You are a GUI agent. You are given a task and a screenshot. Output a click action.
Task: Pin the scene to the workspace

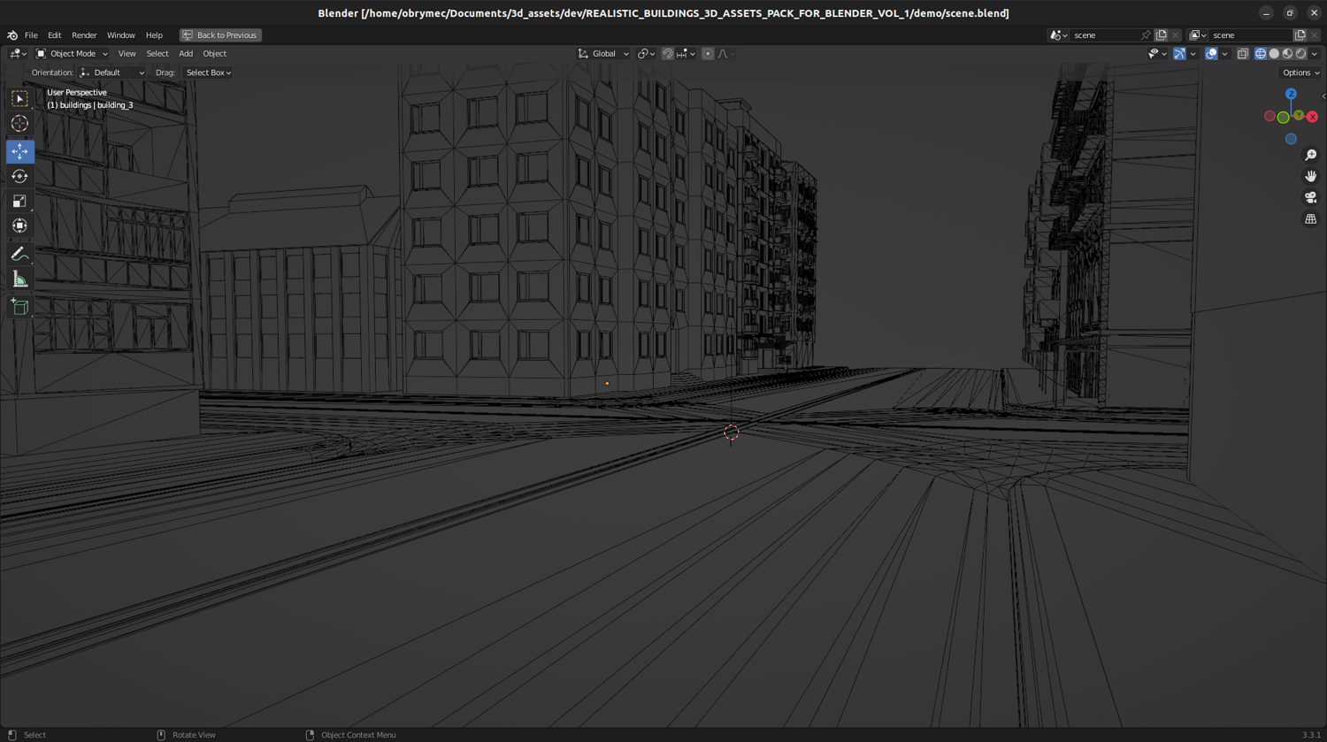[1146, 35]
